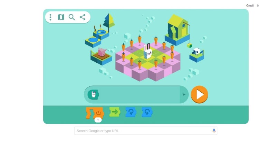Run the program with orange play button

199,94
